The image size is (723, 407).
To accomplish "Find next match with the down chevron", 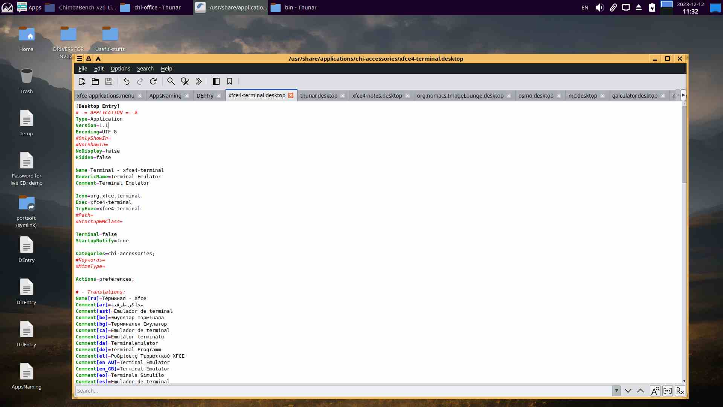I will 628,391.
